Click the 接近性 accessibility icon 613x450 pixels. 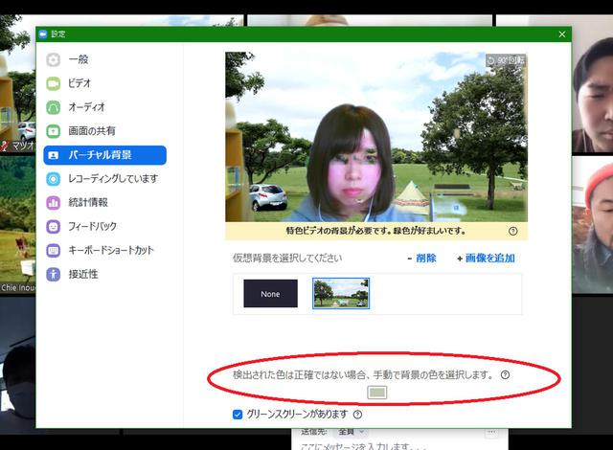point(54,274)
